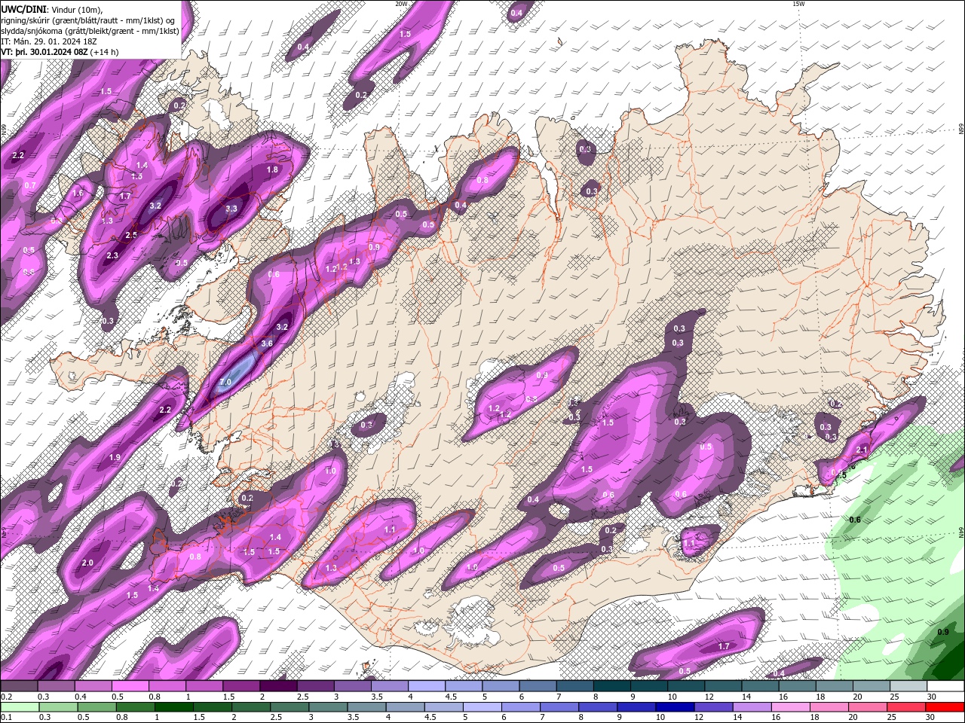Click valid time 'VT: þri. 30.01.2024 08Z (+14 h)'
Screen dimensions: 965x723
(60, 53)
